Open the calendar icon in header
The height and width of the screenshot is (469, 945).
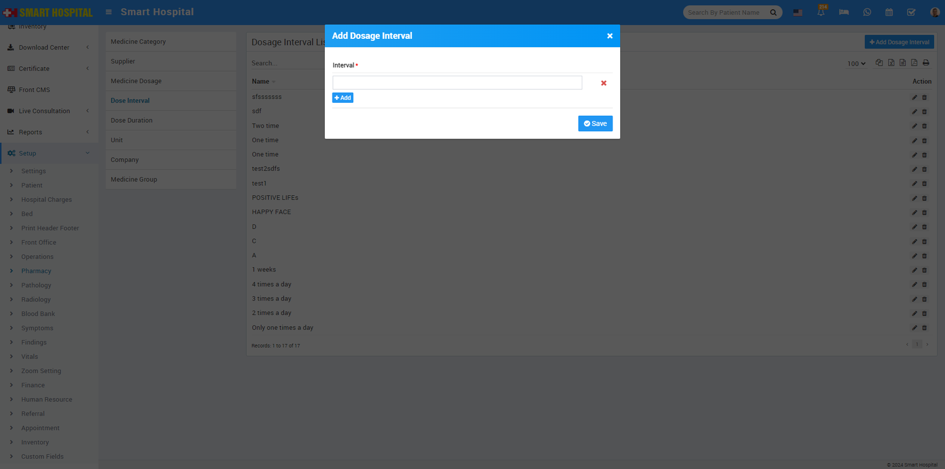coord(889,12)
